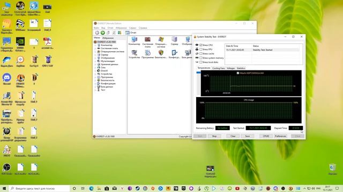This screenshot has width=343, height=192.
Task: Open the OBS Studio desktop shortcut
Action: click(x=7, y=169)
